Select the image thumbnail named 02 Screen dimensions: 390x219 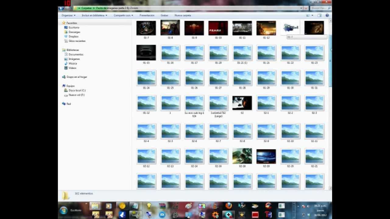[x=242, y=103]
